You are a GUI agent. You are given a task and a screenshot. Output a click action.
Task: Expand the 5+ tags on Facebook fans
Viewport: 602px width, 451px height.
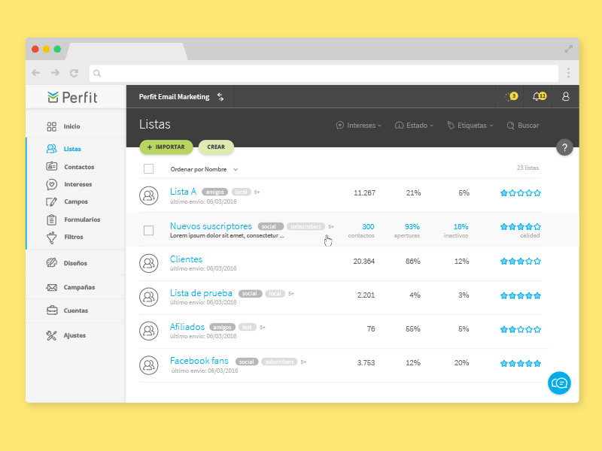pyautogui.click(x=303, y=362)
